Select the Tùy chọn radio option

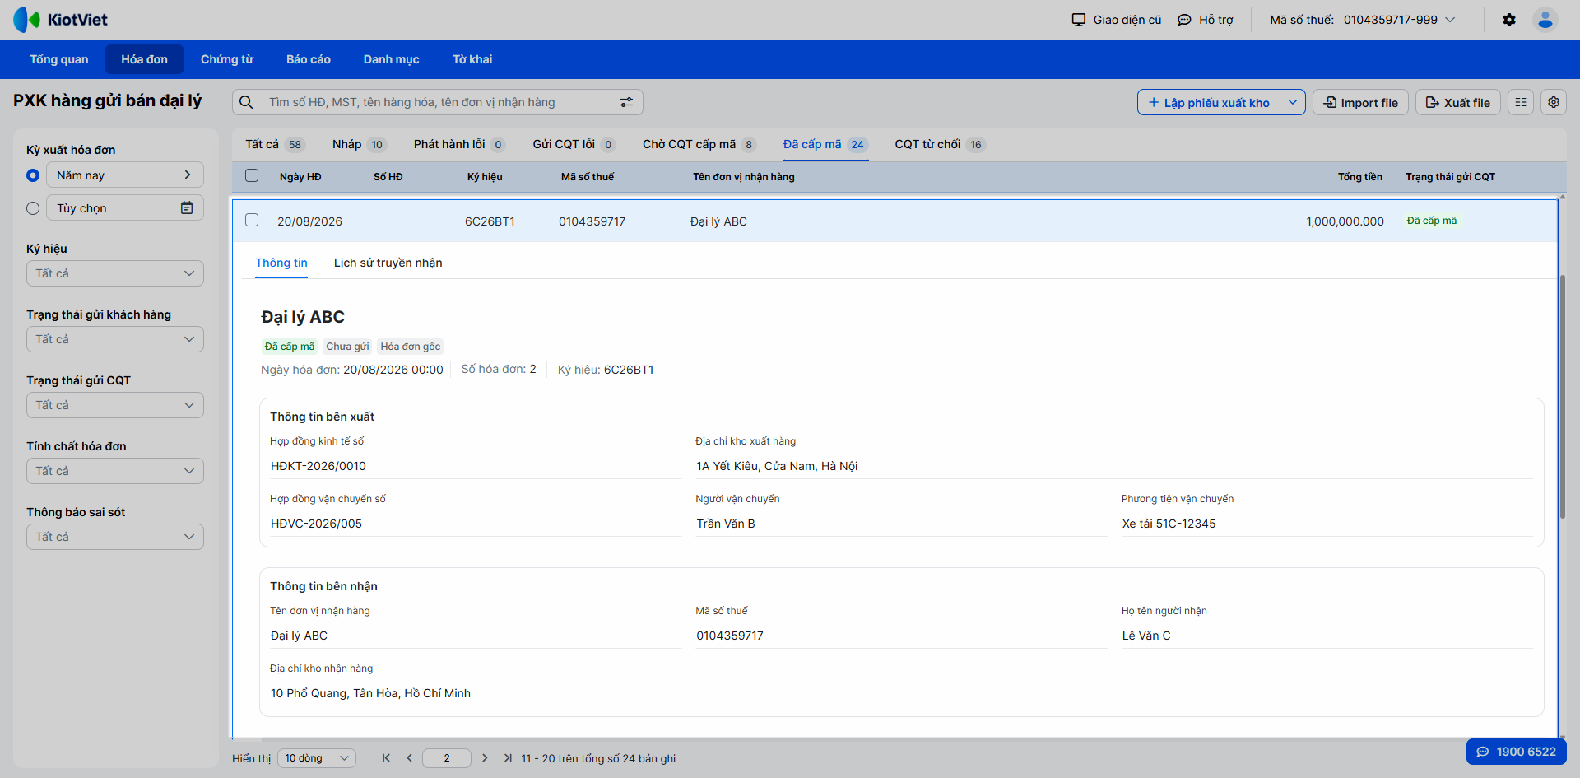tap(33, 208)
